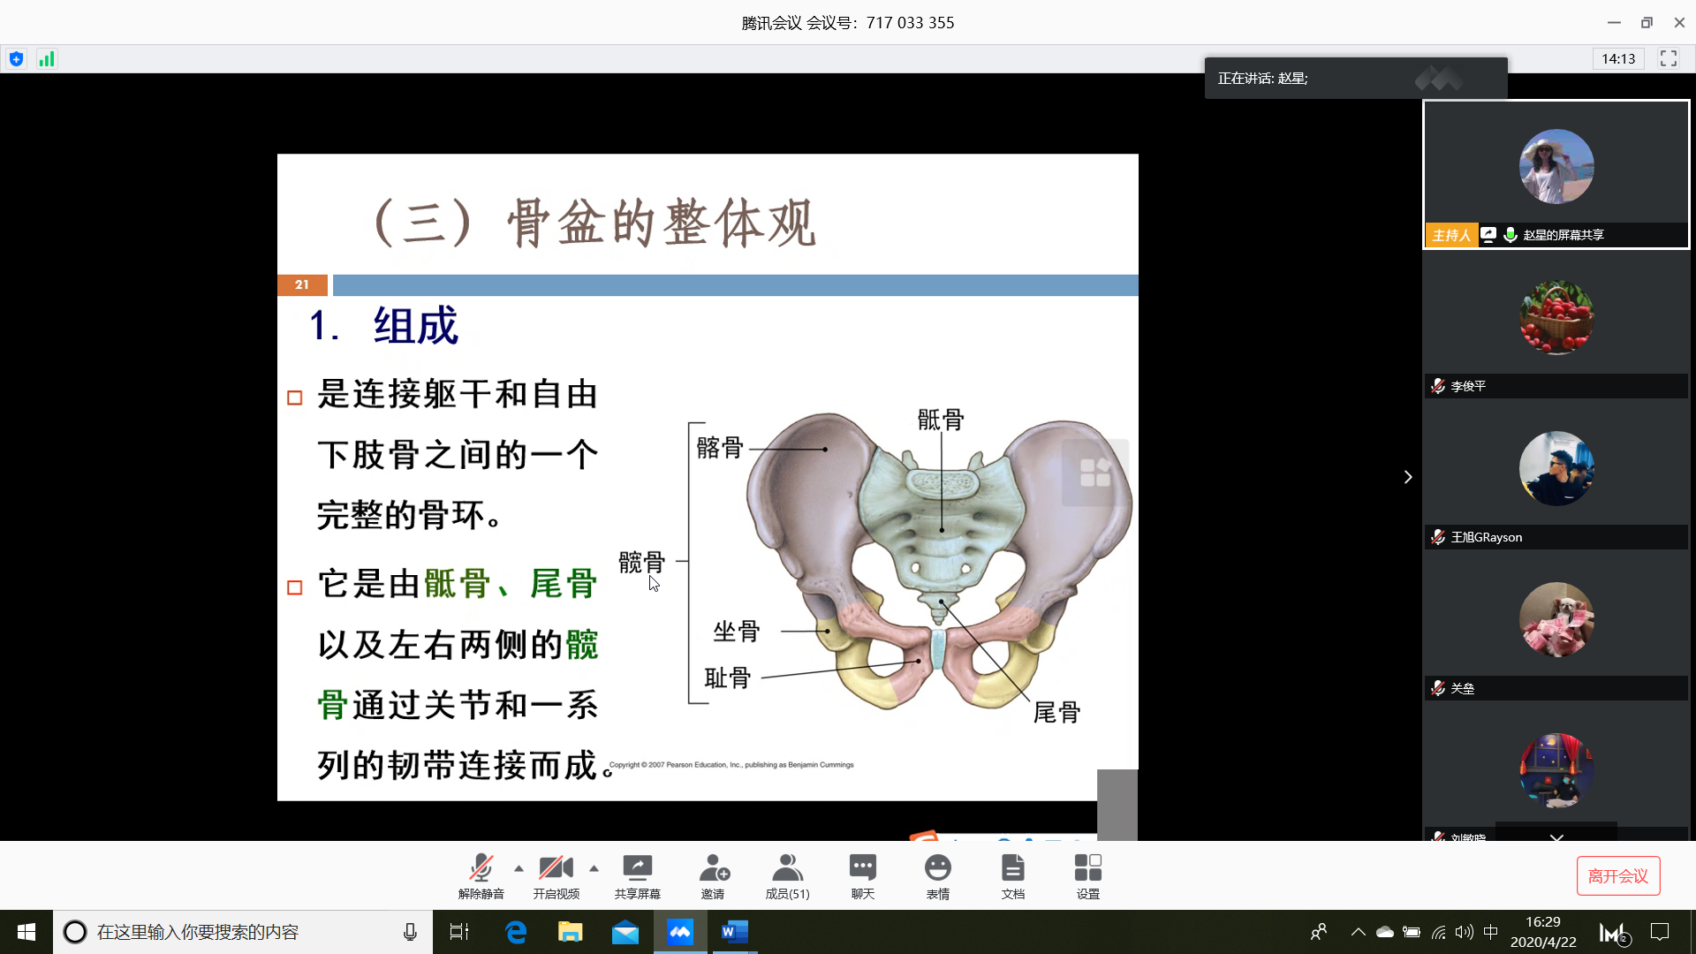1696x954 pixels.
Task: Open the 文档 documents panel
Action: pos(1013,874)
